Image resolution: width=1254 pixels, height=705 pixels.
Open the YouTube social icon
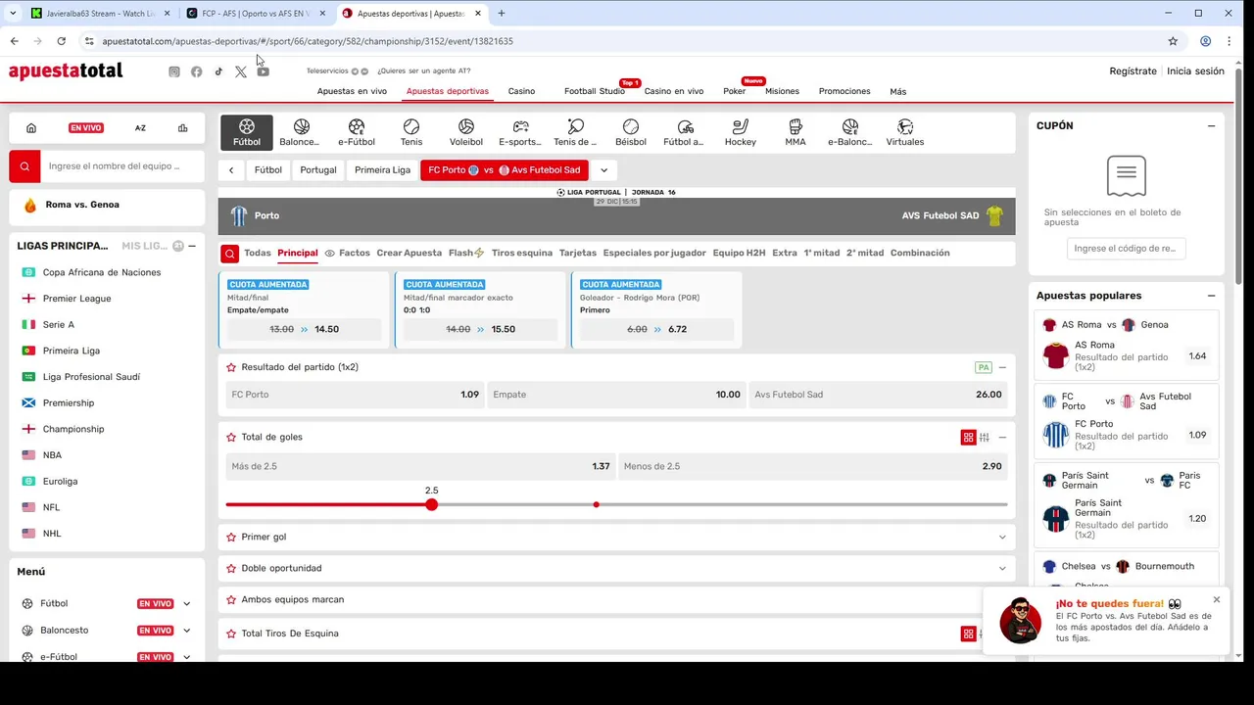tap(264, 71)
